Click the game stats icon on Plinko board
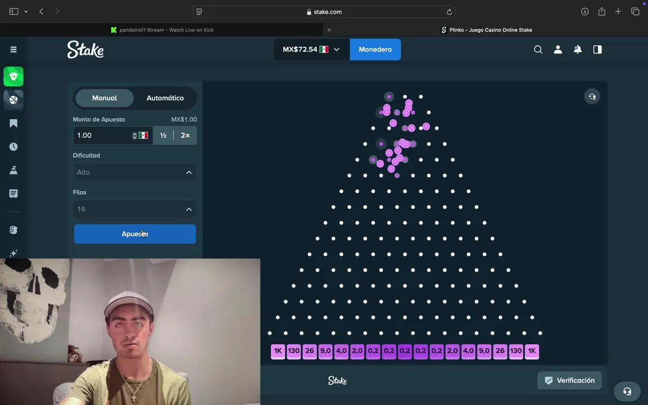This screenshot has width=648, height=405. 592,97
